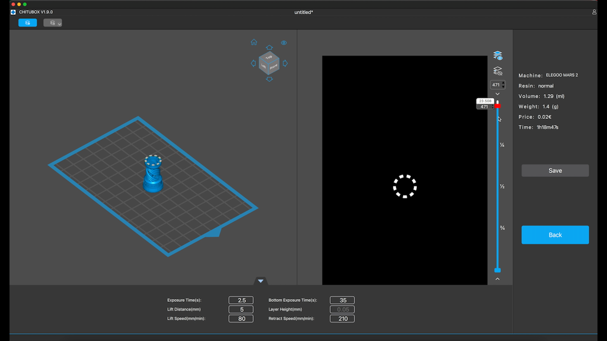607x341 pixels.
Task: Toggle perspective eye icon near view cube
Action: click(284, 43)
